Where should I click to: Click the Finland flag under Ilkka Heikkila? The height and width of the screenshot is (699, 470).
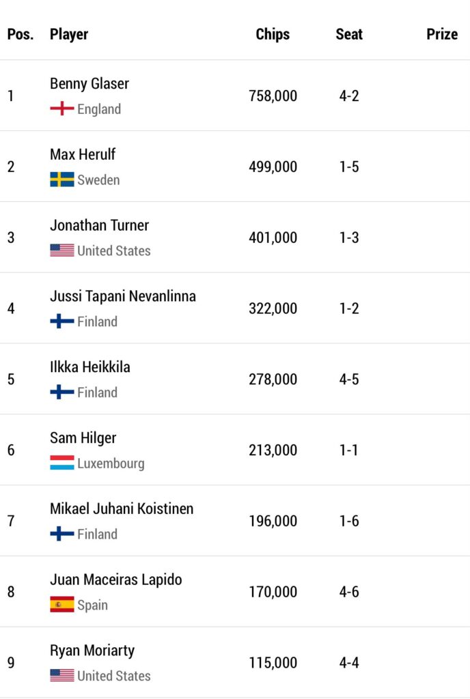point(62,393)
